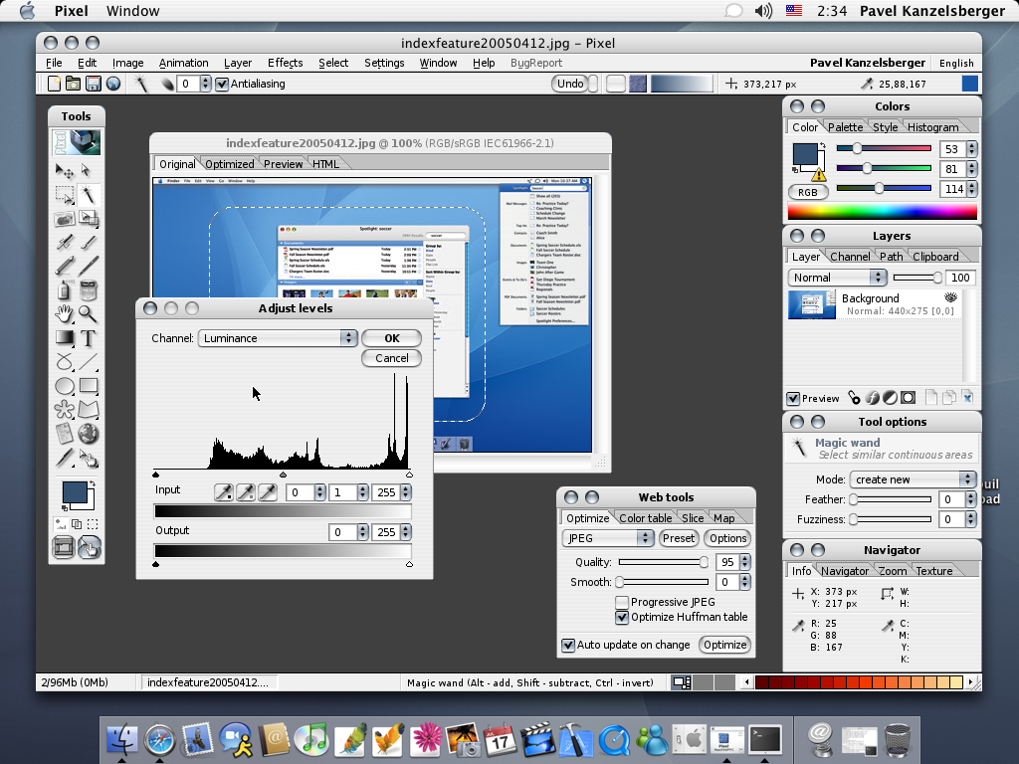Open Safari from the Dock

160,739
